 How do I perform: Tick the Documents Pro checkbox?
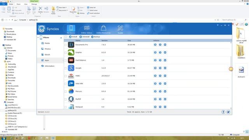click(66, 45)
